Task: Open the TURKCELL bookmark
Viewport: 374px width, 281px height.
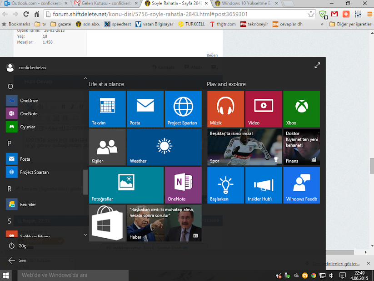Action: (191, 24)
